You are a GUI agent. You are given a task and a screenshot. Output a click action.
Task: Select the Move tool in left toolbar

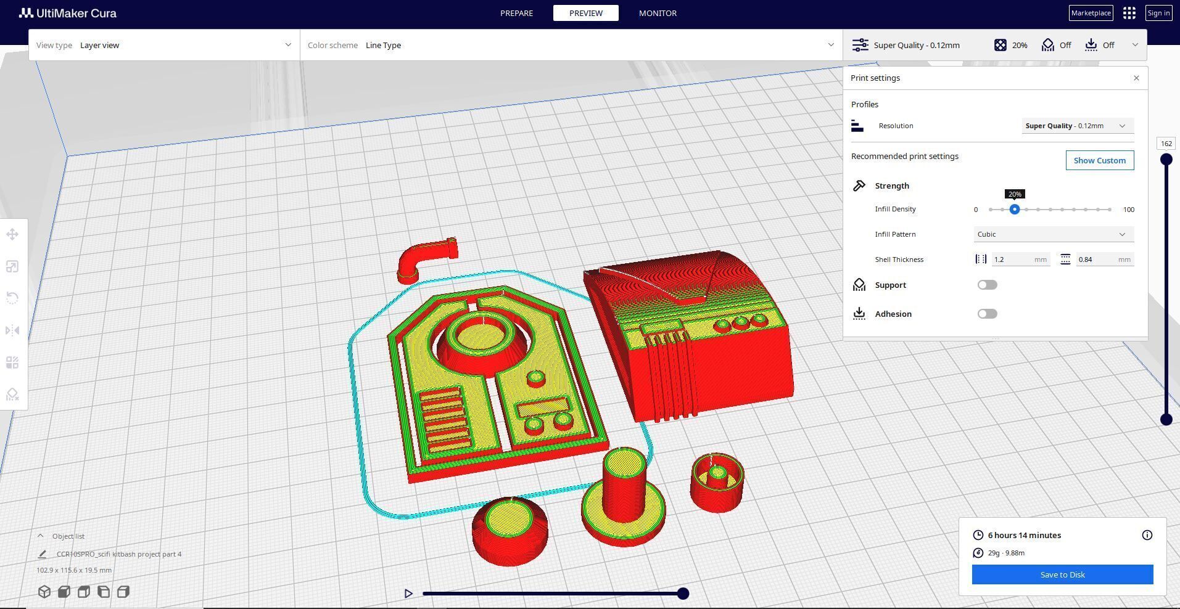pos(12,234)
